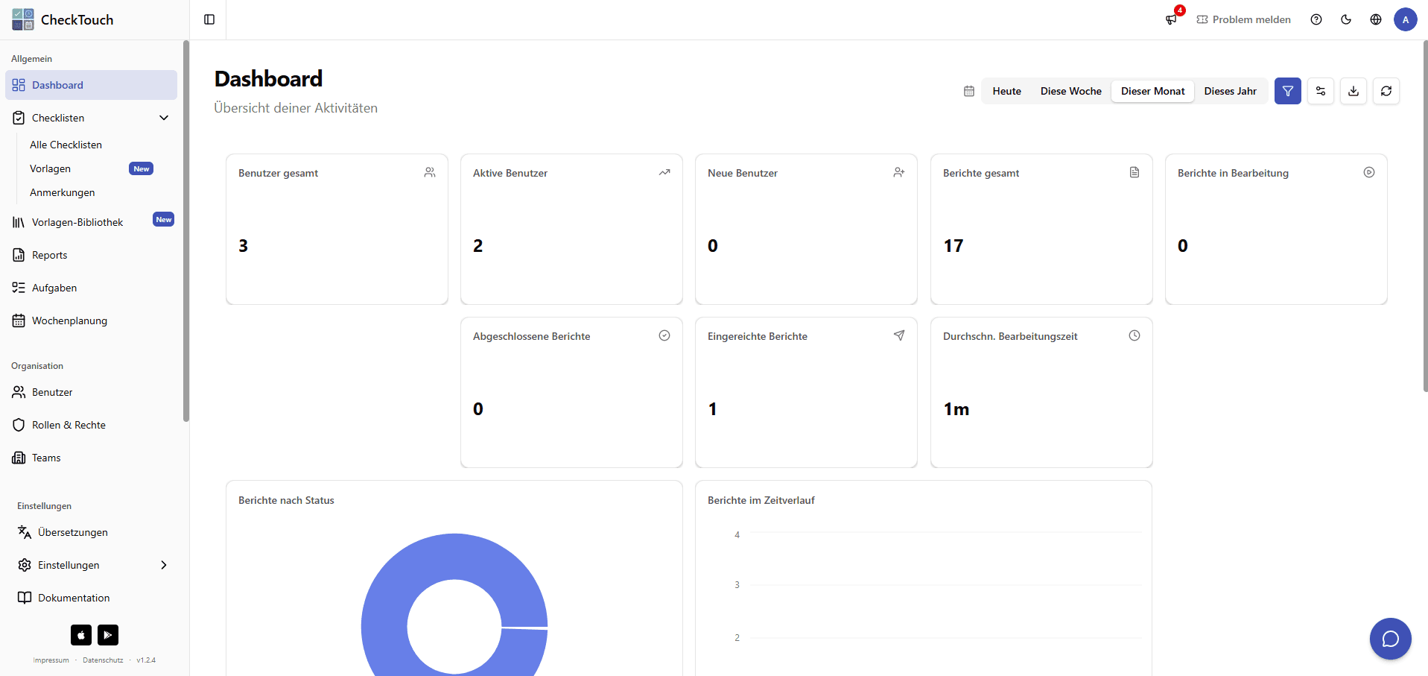1428x676 pixels.
Task: Click the Berichte gesamt document icon
Action: [1135, 172]
